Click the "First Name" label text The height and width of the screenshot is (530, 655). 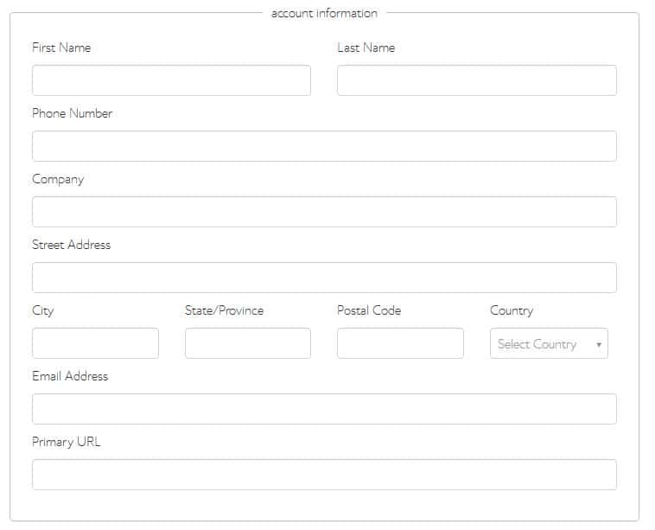[61, 48]
